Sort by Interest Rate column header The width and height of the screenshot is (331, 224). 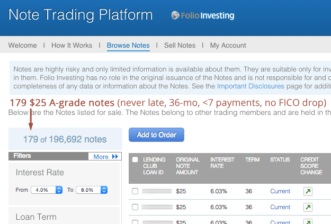tap(222, 163)
